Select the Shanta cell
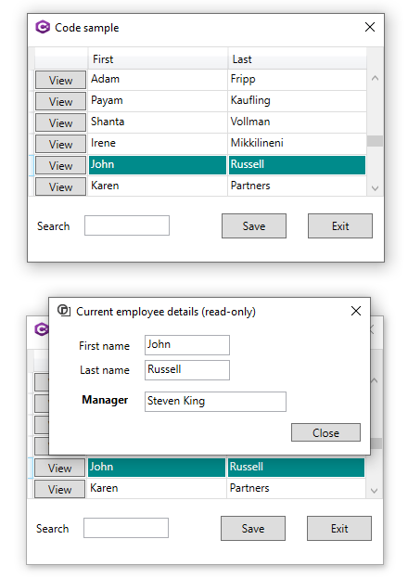This screenshot has width=408, height=578. [x=158, y=122]
